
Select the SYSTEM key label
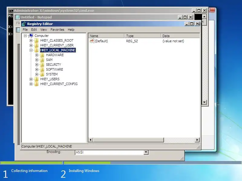[x=52, y=74]
